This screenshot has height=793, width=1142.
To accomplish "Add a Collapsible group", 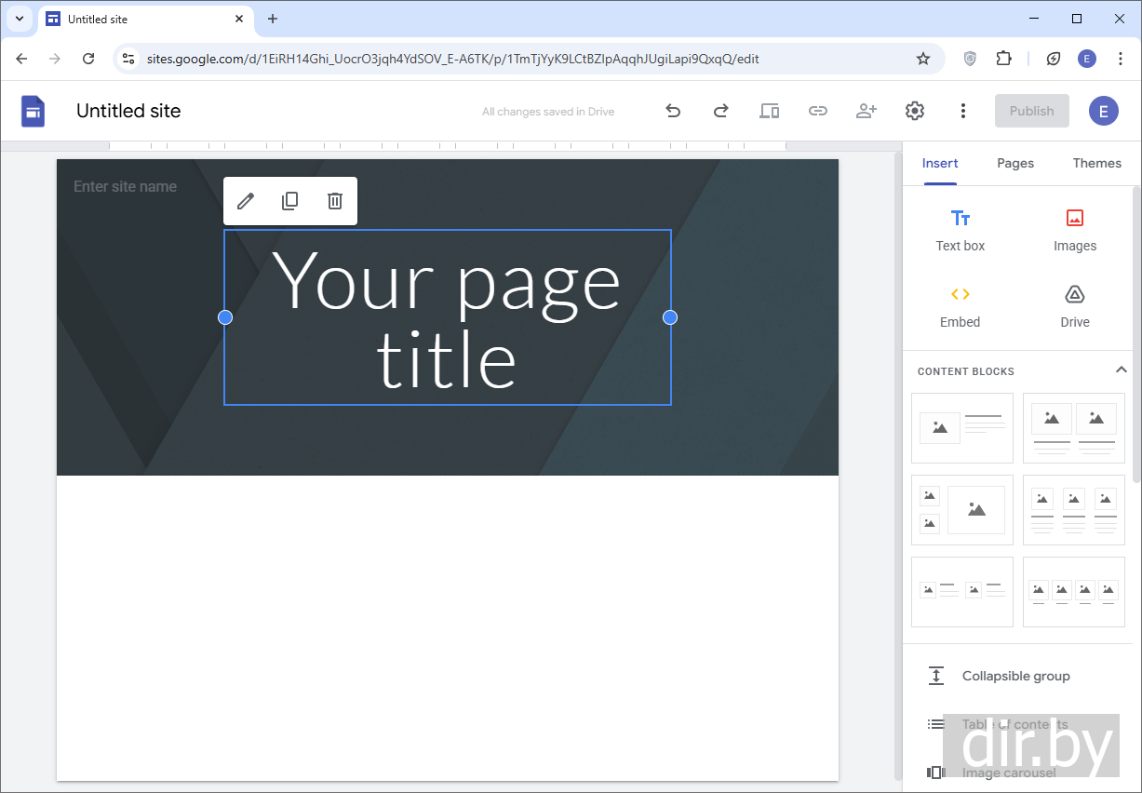I will point(1014,676).
